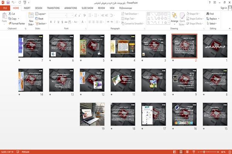Switch to the INSERT tab
This screenshot has width=232, height=154.
pos(27,8)
